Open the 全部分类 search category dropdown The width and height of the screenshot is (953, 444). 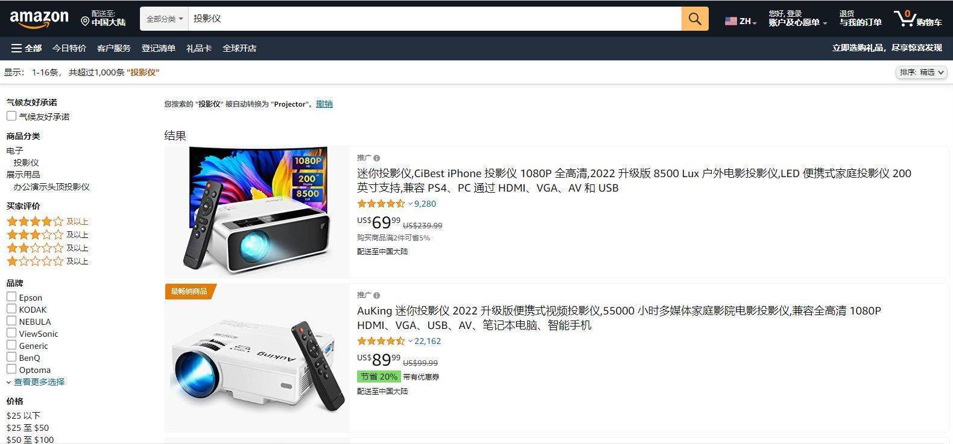tap(164, 19)
